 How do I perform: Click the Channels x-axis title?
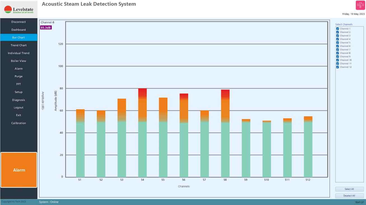pyautogui.click(x=184, y=186)
